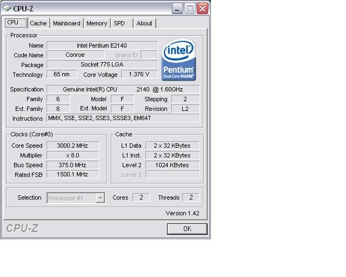Click the OK button

[x=187, y=229]
